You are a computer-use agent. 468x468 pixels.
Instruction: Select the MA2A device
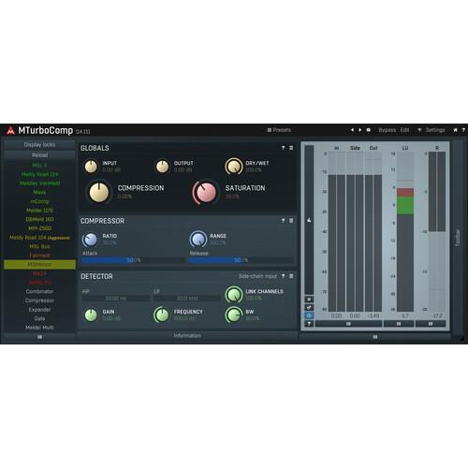[x=39, y=273]
